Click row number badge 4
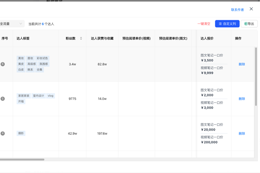This screenshot has height=173, width=260. 3,133
